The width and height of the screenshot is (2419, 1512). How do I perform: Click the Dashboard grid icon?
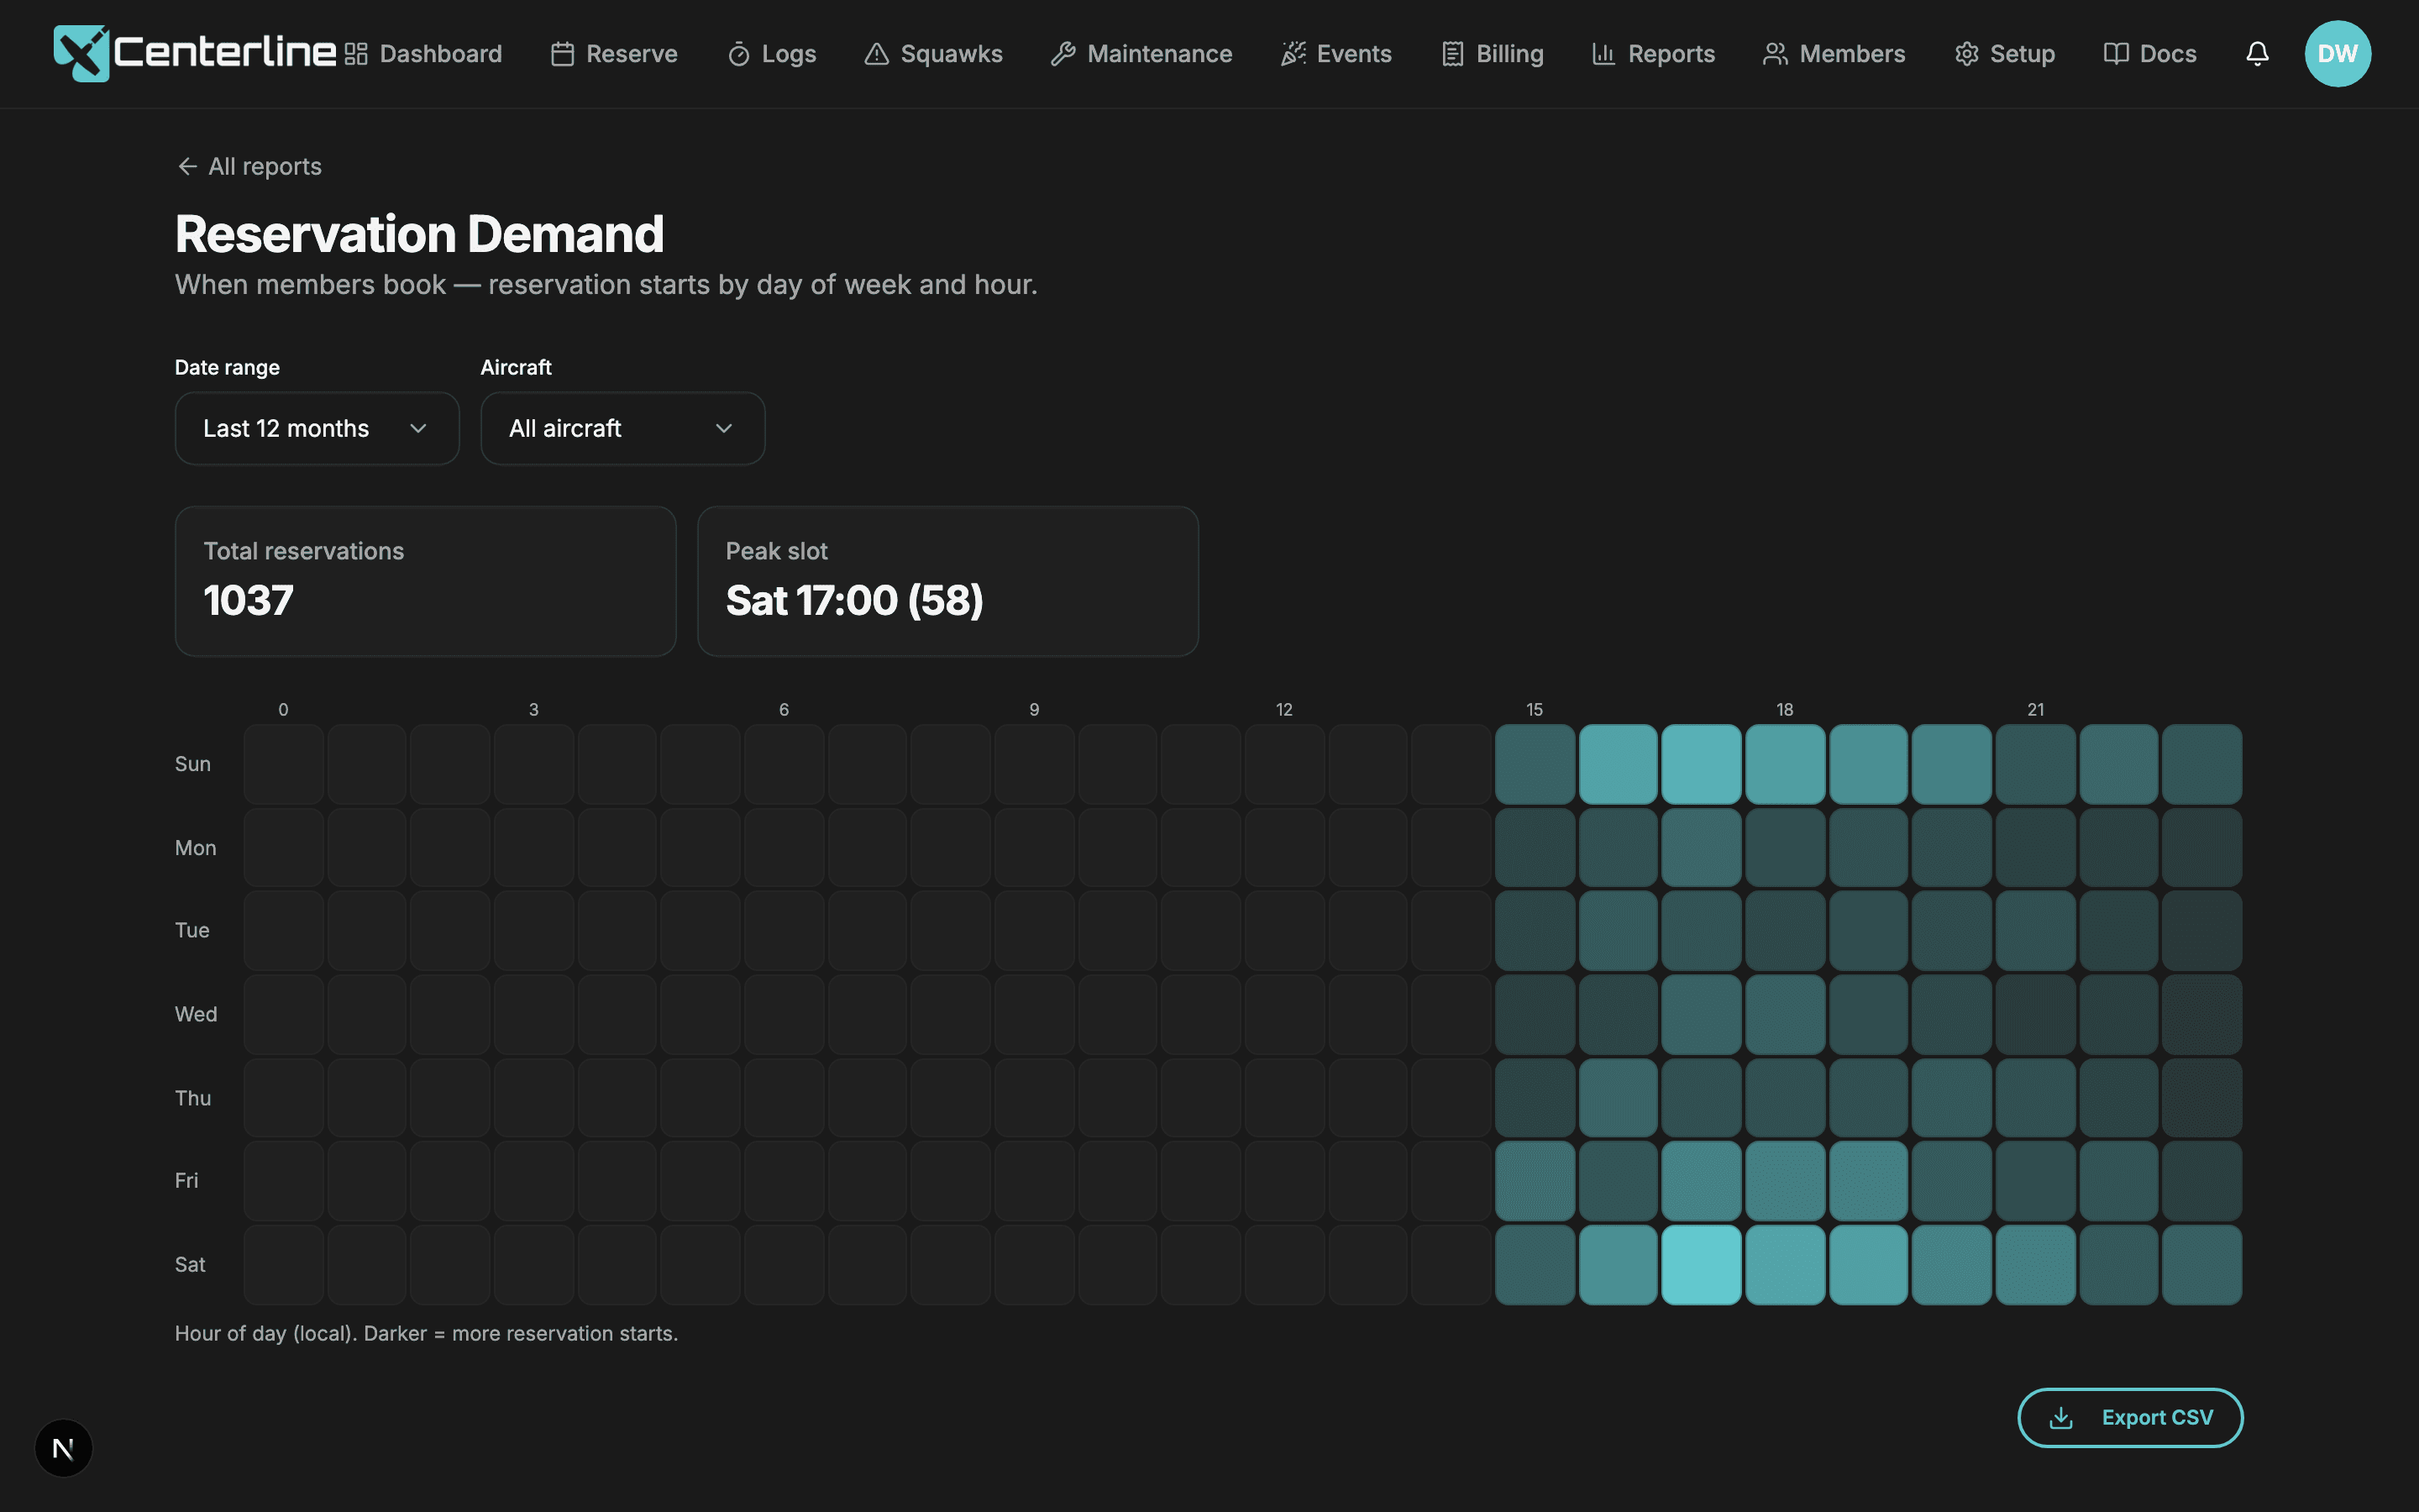(356, 54)
